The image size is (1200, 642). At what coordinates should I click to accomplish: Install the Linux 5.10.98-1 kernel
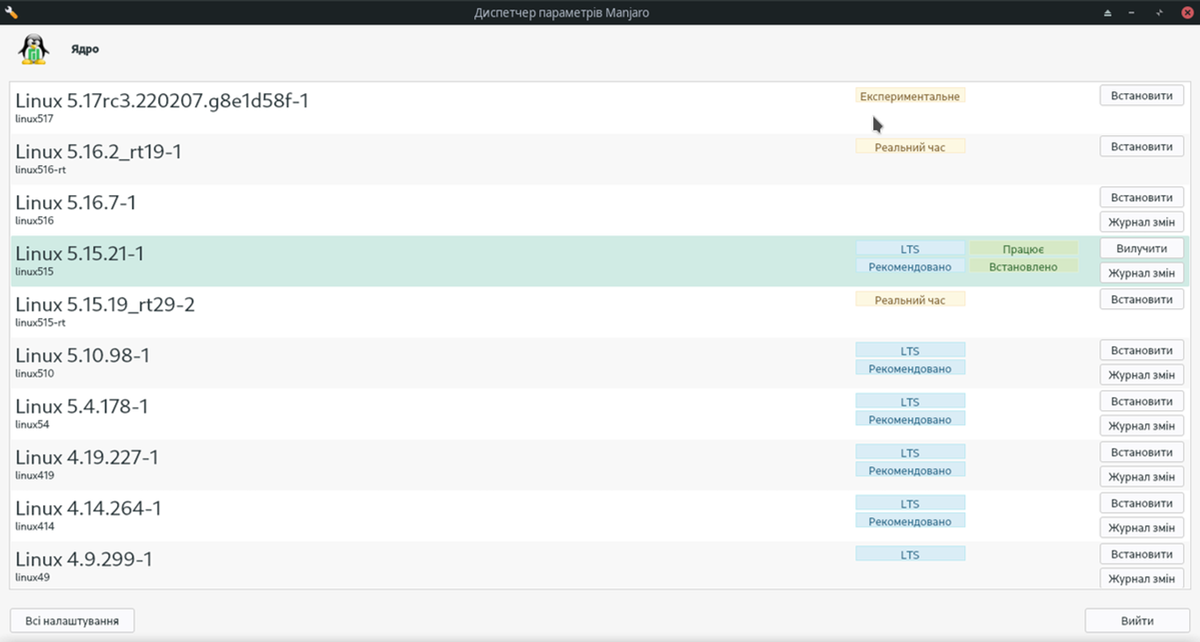point(1141,351)
